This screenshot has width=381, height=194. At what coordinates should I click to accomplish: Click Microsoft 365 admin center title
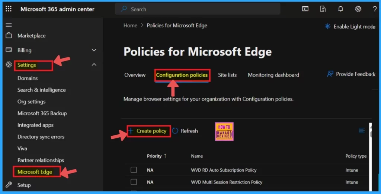pyautogui.click(x=57, y=9)
